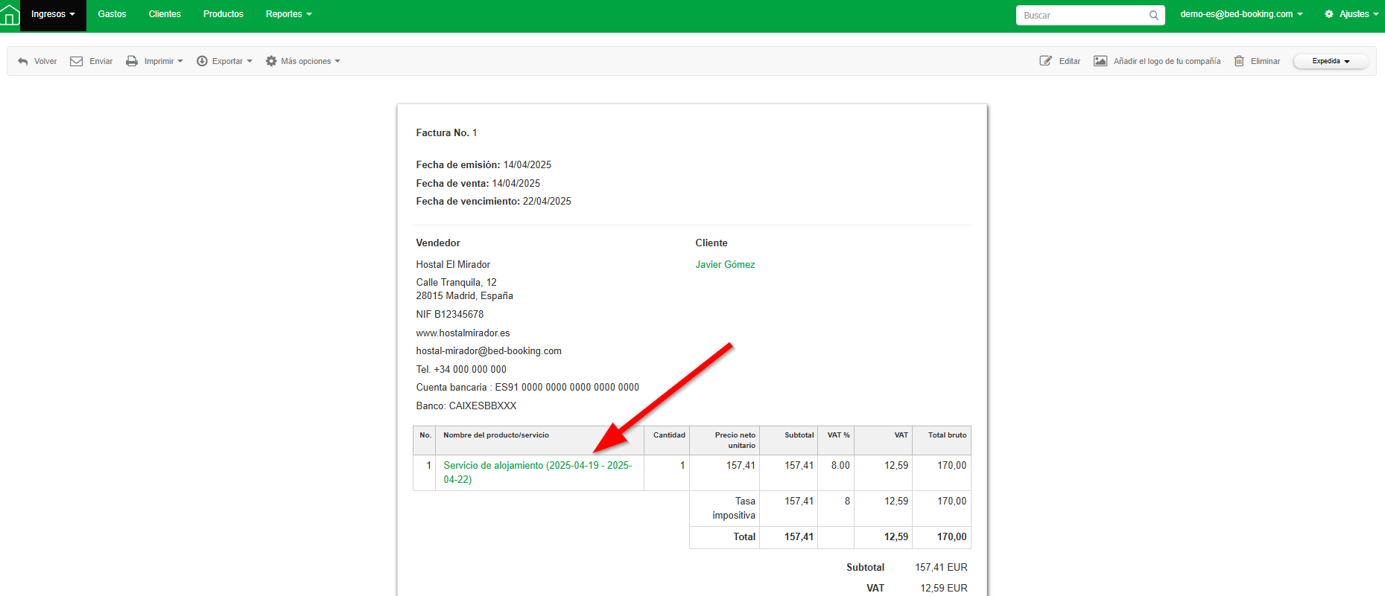Screen dimensions: 1385x596
Task: Open the Javier Gómez client link
Action: pos(725,265)
